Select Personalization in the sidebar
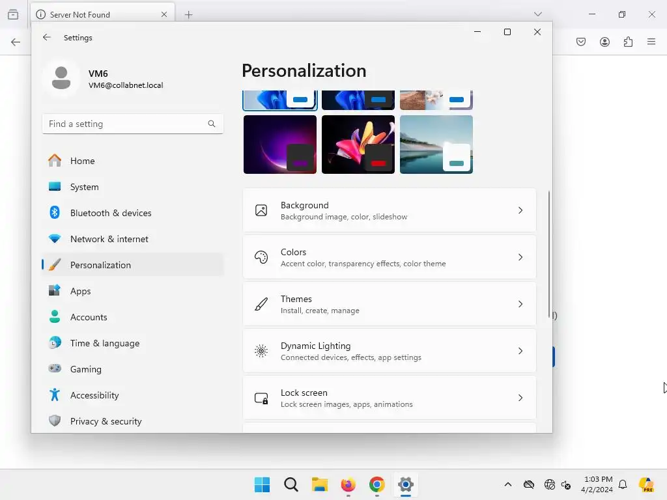 tap(133, 265)
